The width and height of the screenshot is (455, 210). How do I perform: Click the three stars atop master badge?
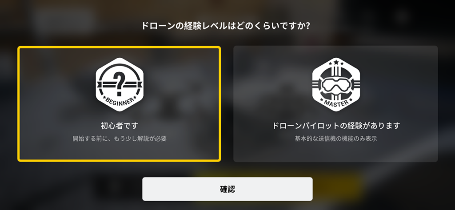click(336, 62)
